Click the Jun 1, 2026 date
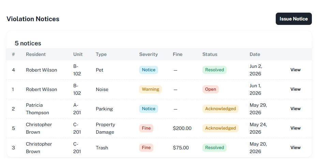 coord(255,89)
